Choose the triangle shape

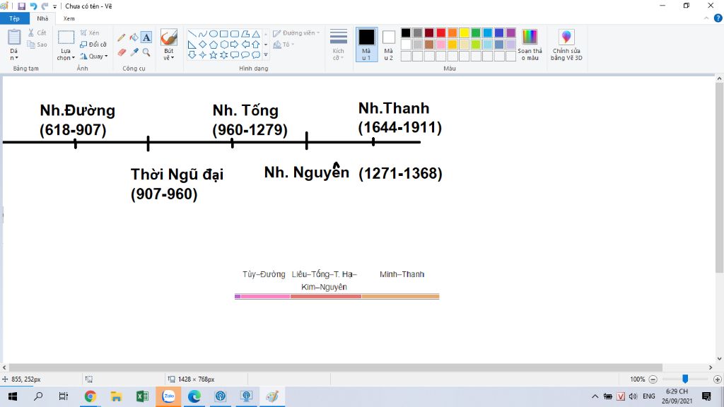256,34
